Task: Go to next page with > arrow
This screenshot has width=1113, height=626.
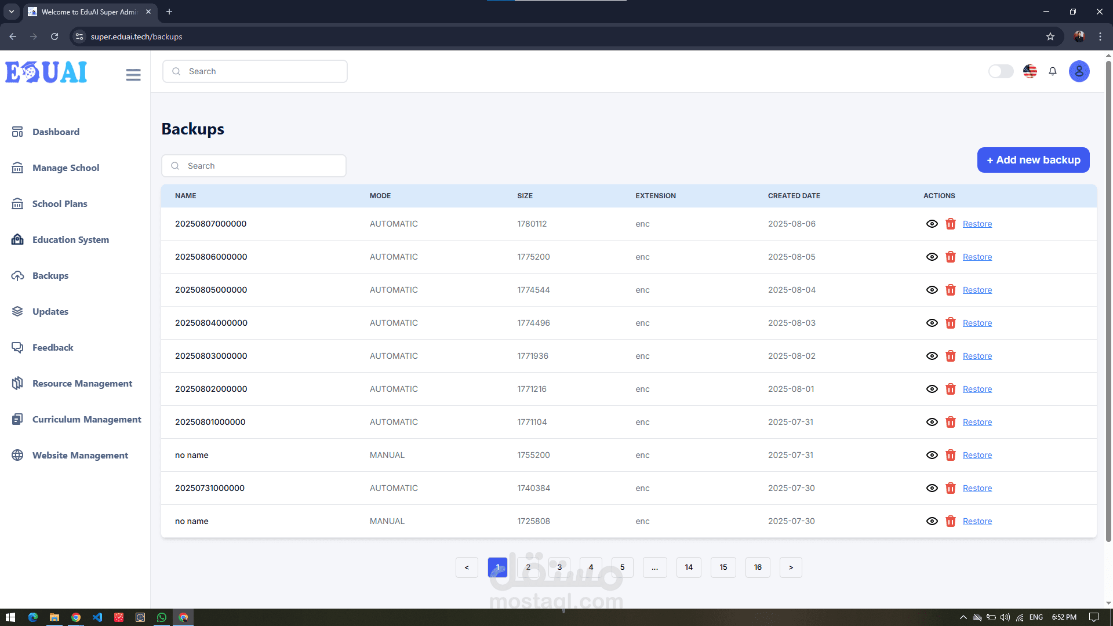Action: [791, 567]
